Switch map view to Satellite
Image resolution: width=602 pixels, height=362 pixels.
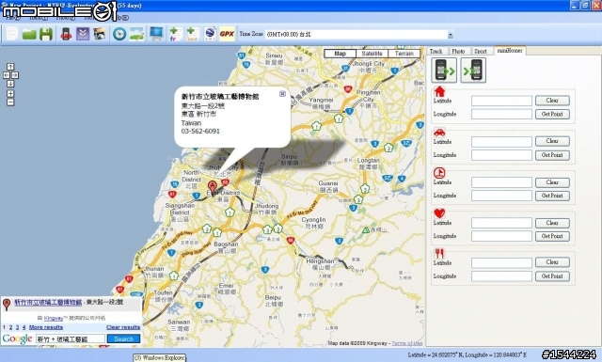pos(372,54)
